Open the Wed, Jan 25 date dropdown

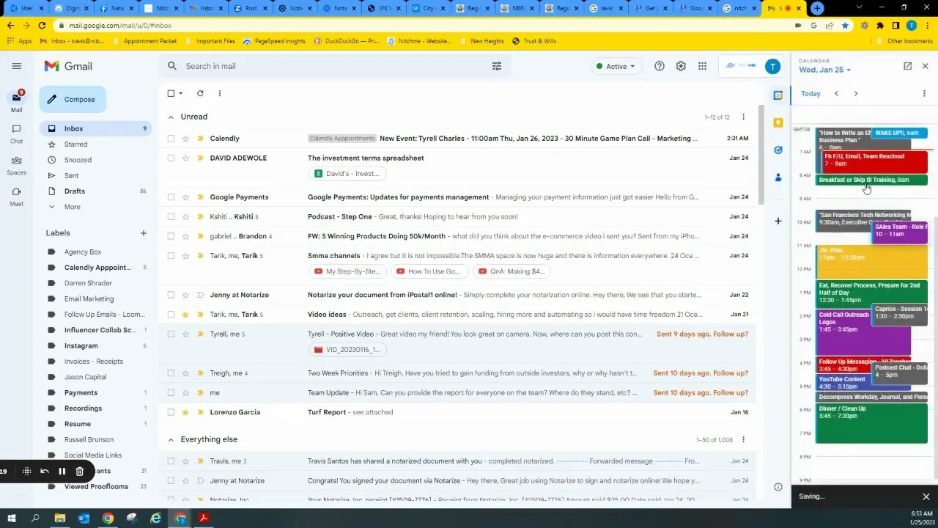point(825,70)
